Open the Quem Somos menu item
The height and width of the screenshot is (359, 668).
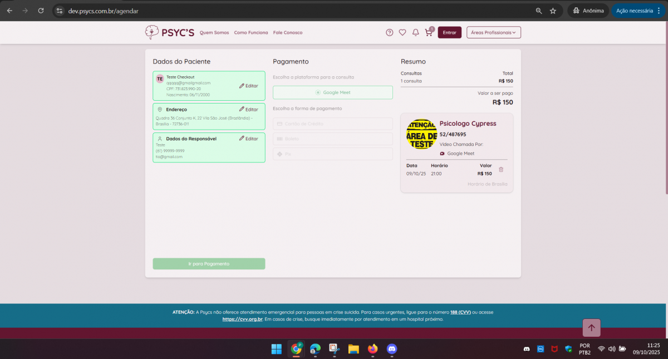214,32
